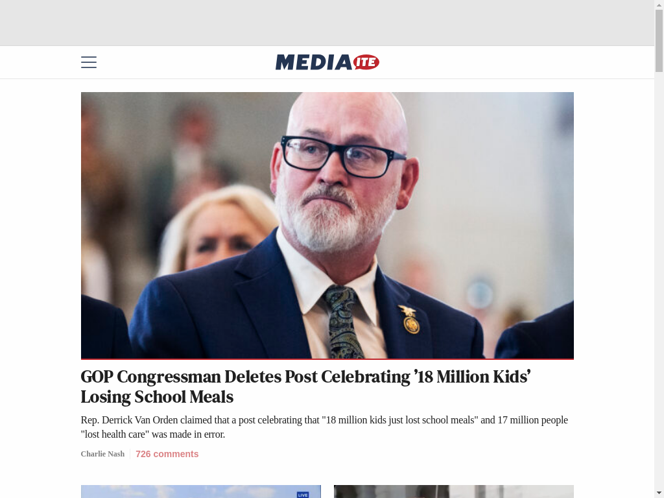
Task: Open the hamburger navigation menu
Action: (88, 62)
